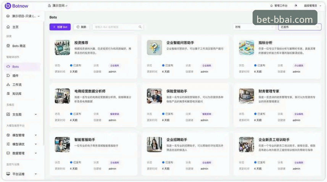Open the 指标分析 chart thumbnail
The height and width of the screenshot is (182, 327).
pos(246,48)
